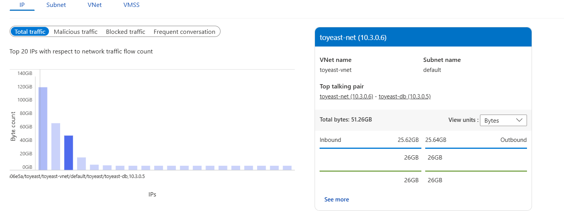Viewport: 564px width, 213px height.
Task: Click the Top talking pair heading
Action: 342,87
